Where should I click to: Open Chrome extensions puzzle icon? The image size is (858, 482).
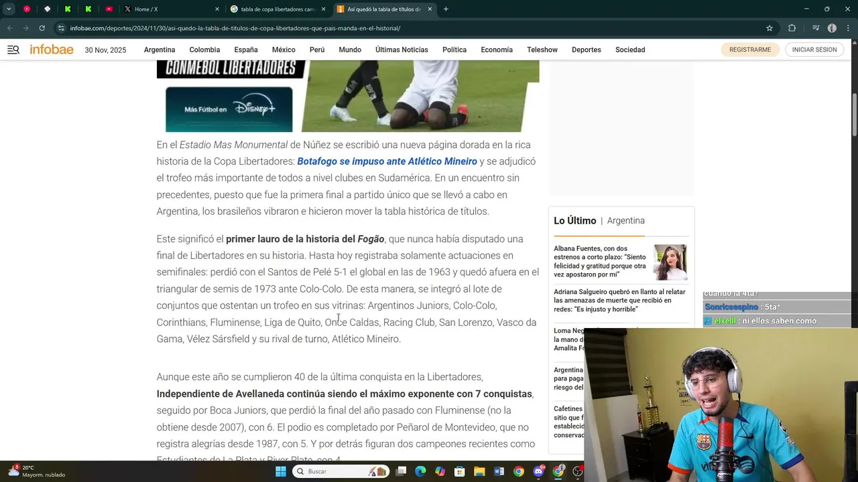click(x=792, y=28)
